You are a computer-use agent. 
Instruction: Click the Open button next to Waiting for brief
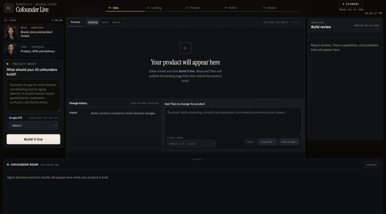296,22
